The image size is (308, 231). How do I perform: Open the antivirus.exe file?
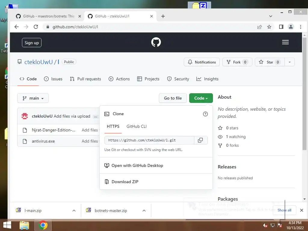tap(43, 141)
